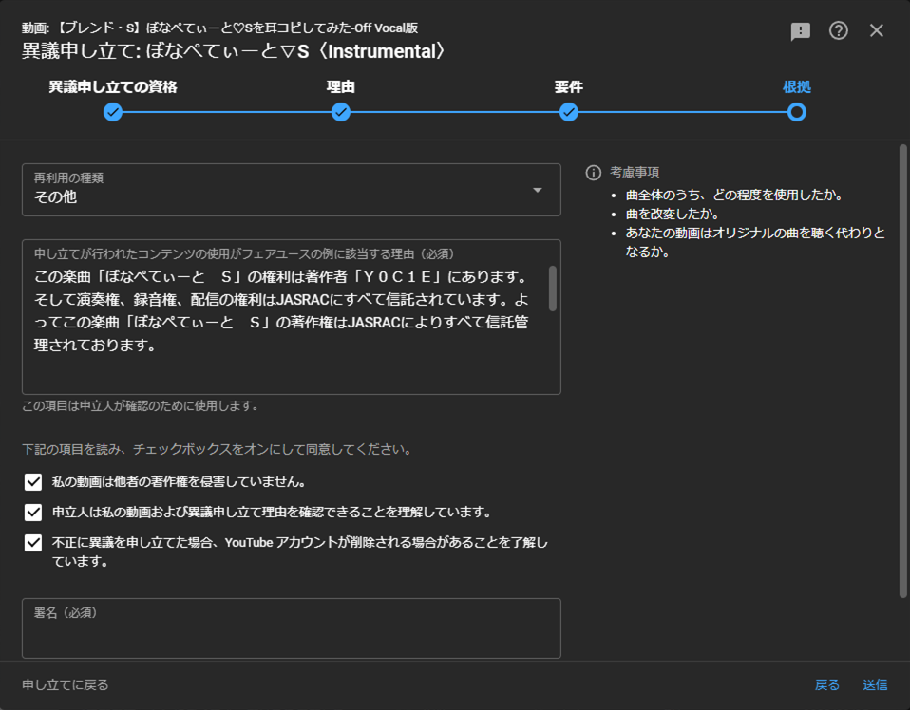Close the dispute dialog
The image size is (910, 710).
877,30
